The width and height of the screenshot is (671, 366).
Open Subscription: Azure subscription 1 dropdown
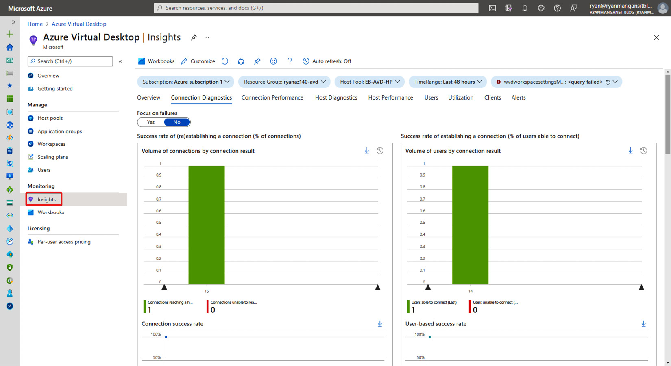[x=186, y=82]
